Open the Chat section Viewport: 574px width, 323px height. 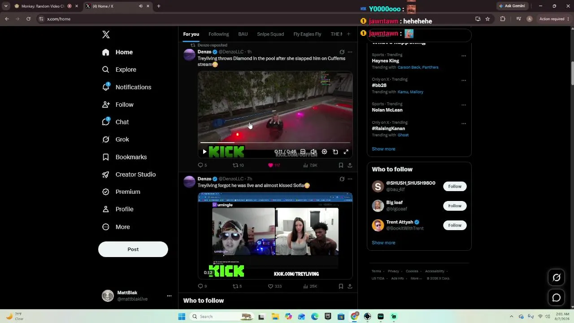(x=115, y=122)
